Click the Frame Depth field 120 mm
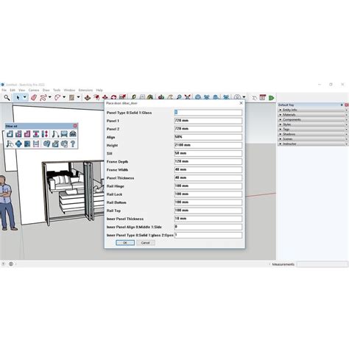This screenshot has width=349, height=349. pos(208,161)
